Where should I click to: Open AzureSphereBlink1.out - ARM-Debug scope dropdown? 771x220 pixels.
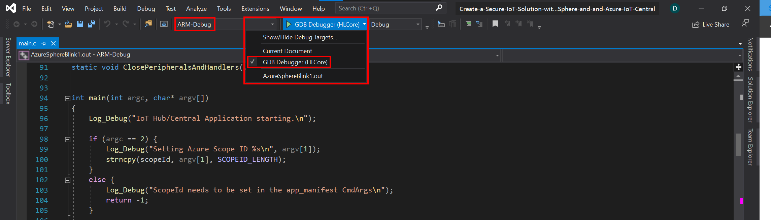click(259, 55)
